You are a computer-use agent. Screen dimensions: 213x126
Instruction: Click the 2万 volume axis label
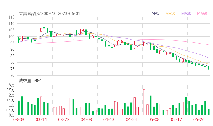(x=12, y=95)
